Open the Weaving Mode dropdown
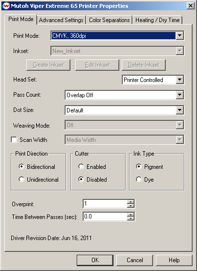The width and height of the screenshot is (197, 271). tap(124, 125)
